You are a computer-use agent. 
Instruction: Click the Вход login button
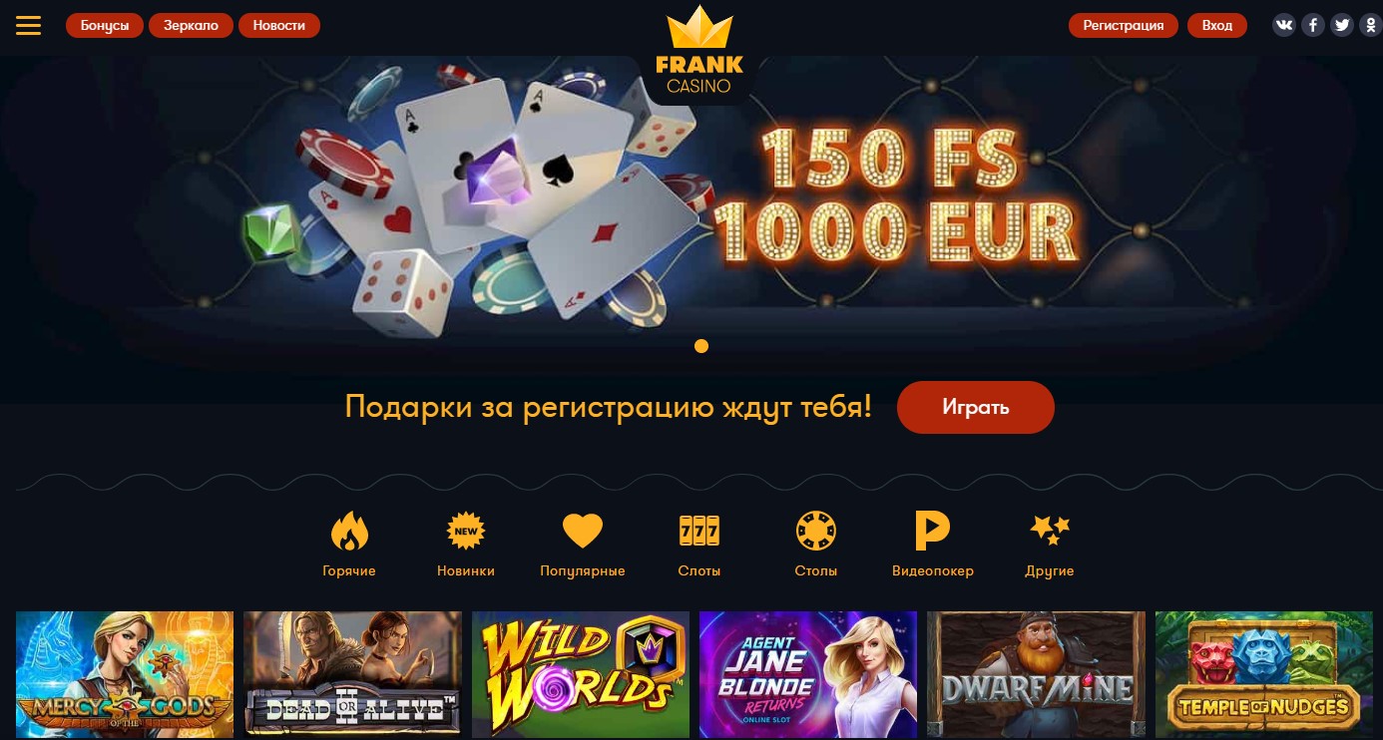coord(1217,26)
